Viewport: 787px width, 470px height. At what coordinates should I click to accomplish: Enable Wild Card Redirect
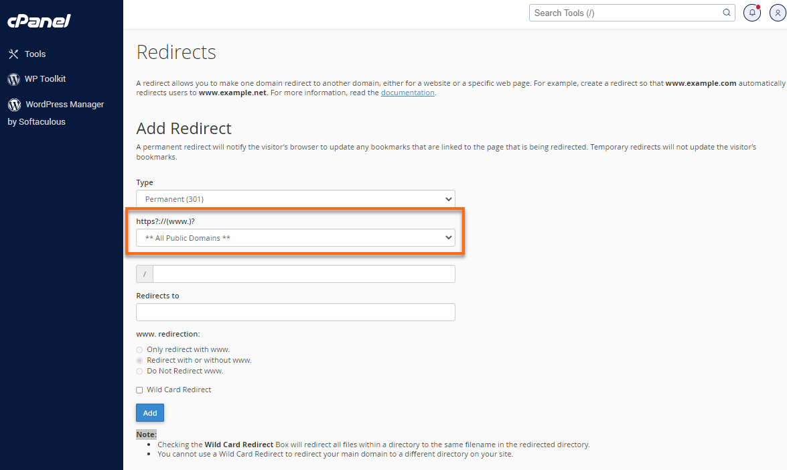click(139, 390)
